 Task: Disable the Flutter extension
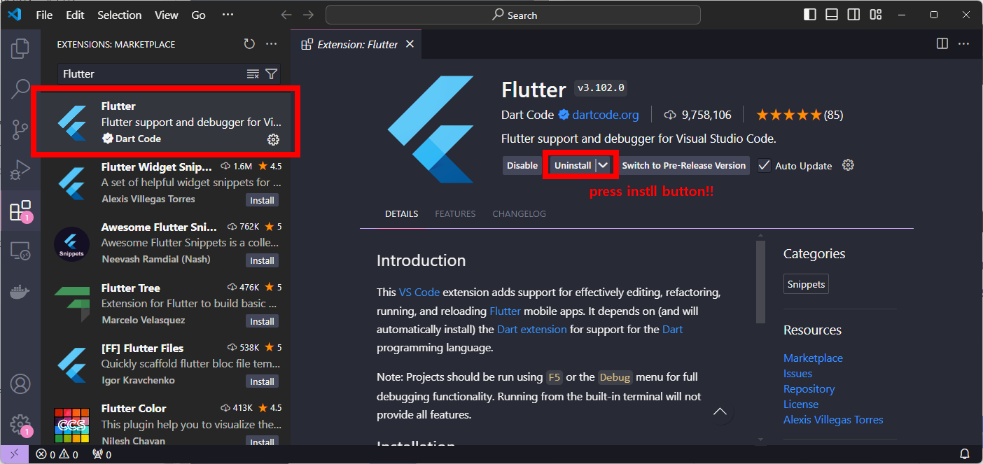coord(522,165)
